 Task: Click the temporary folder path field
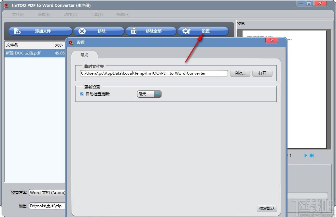coord(154,73)
